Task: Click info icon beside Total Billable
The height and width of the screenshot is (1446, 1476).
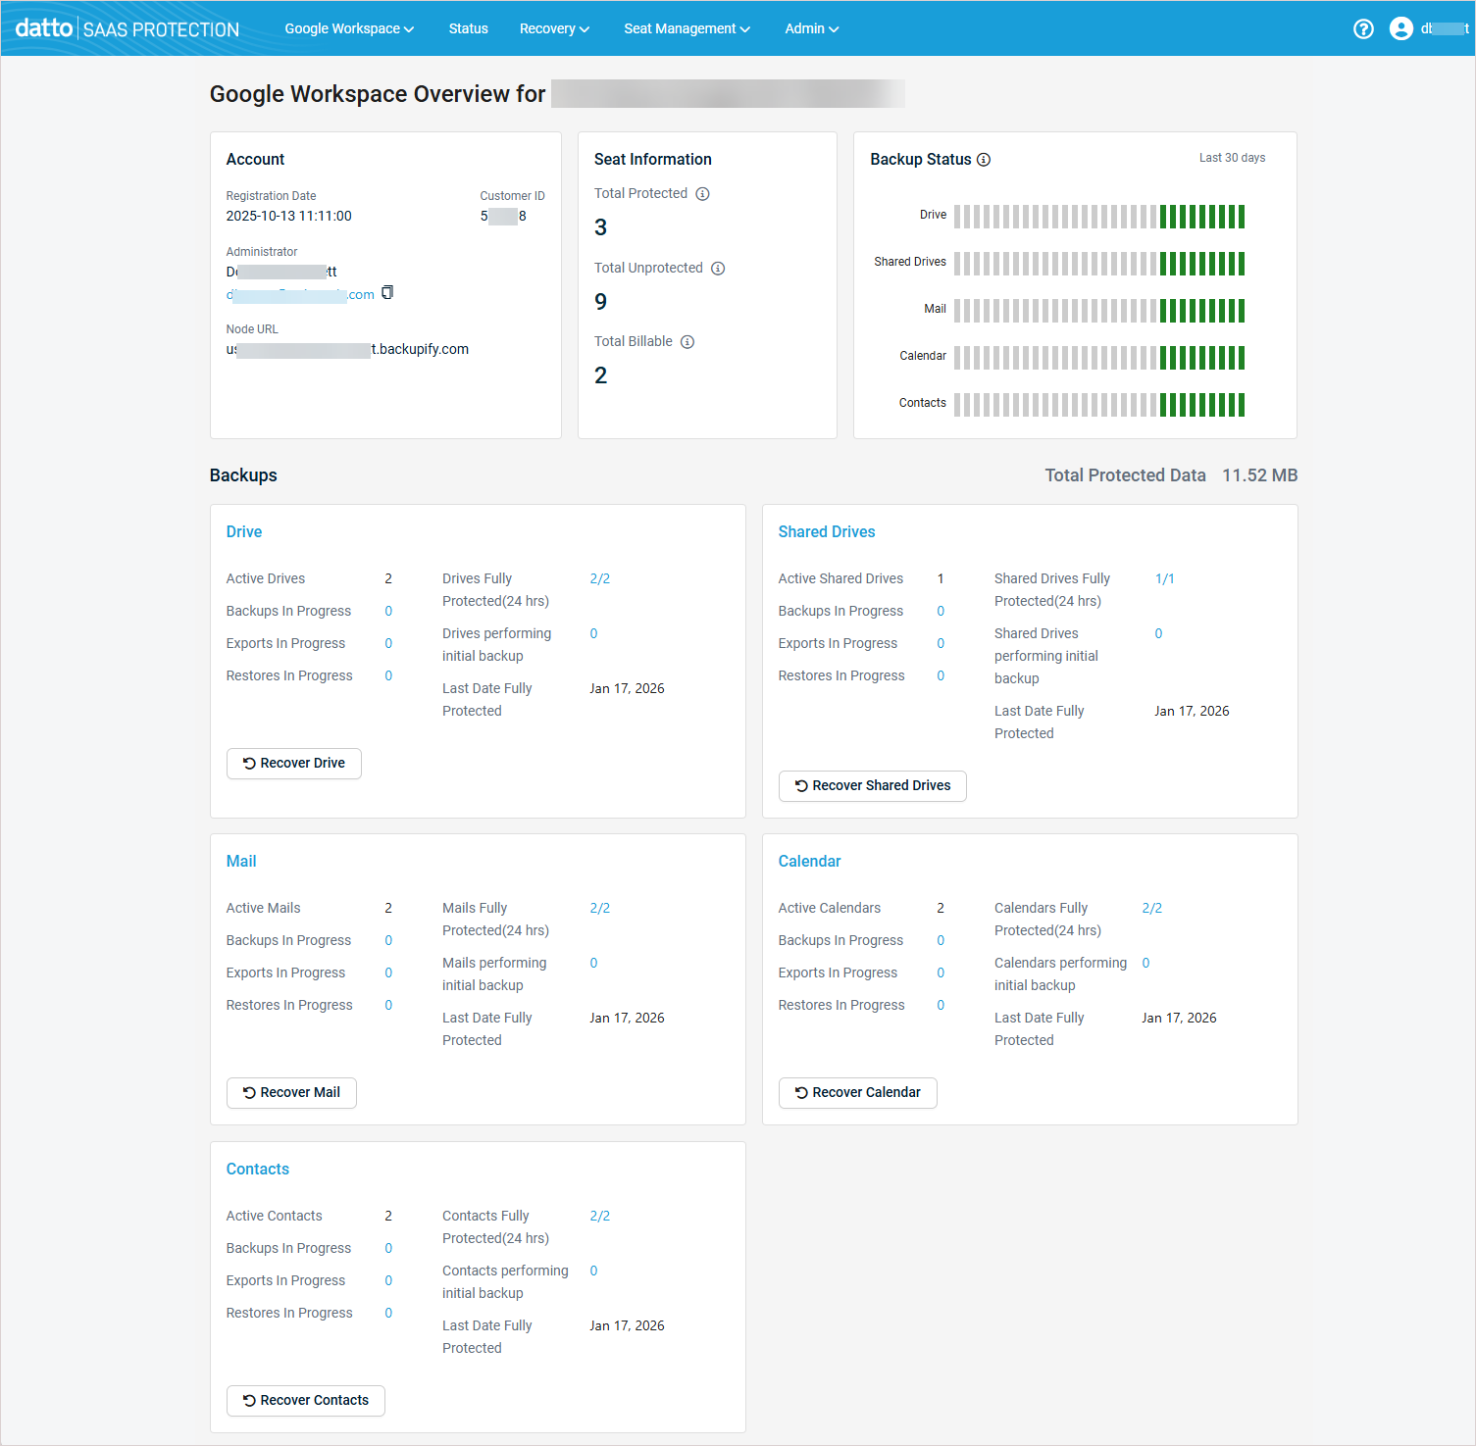Action: point(687,342)
